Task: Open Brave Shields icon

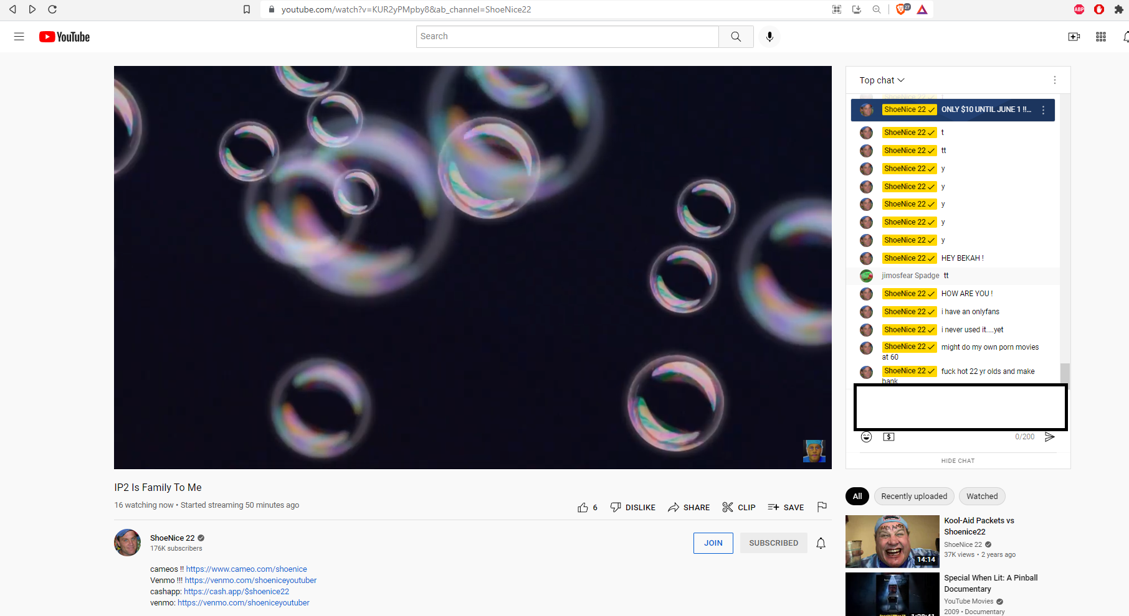Action: point(902,9)
